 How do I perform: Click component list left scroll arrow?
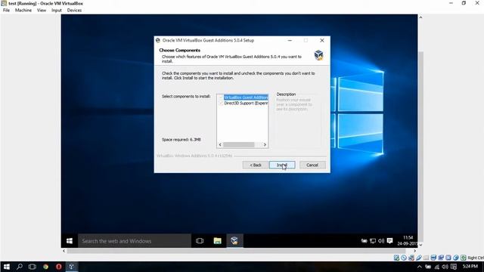[x=220, y=144]
